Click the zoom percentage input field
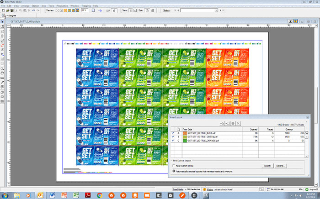The height and width of the screenshot is (199, 320). (x=85, y=10)
